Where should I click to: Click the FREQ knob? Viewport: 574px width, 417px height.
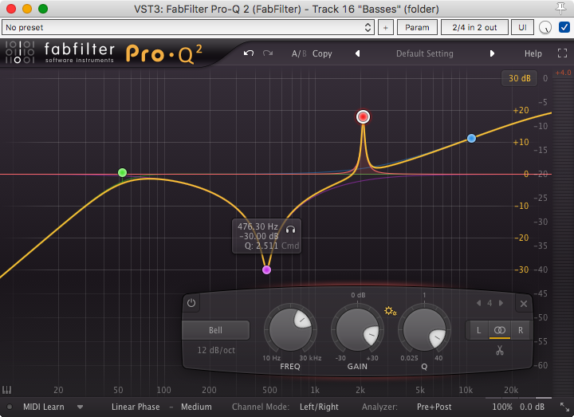coord(290,329)
